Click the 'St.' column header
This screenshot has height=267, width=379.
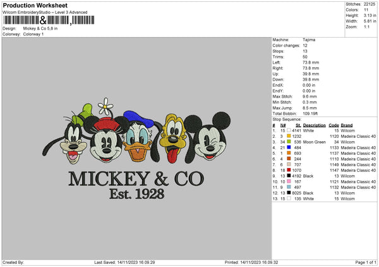[x=298, y=125]
